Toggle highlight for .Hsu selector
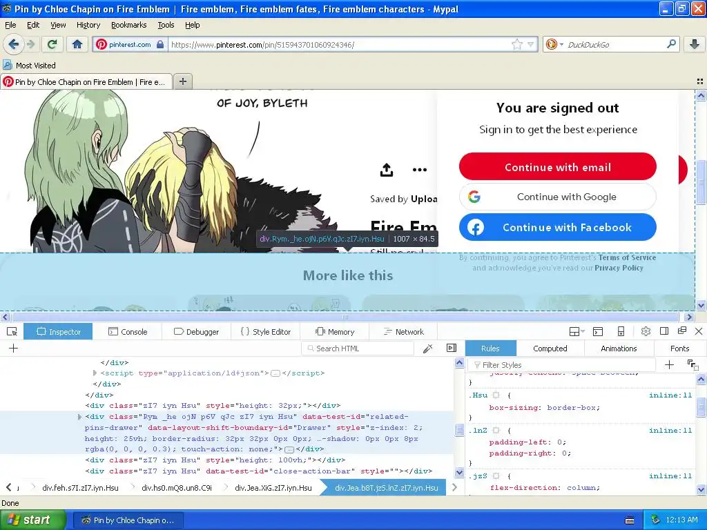The image size is (707, 530). tap(496, 395)
